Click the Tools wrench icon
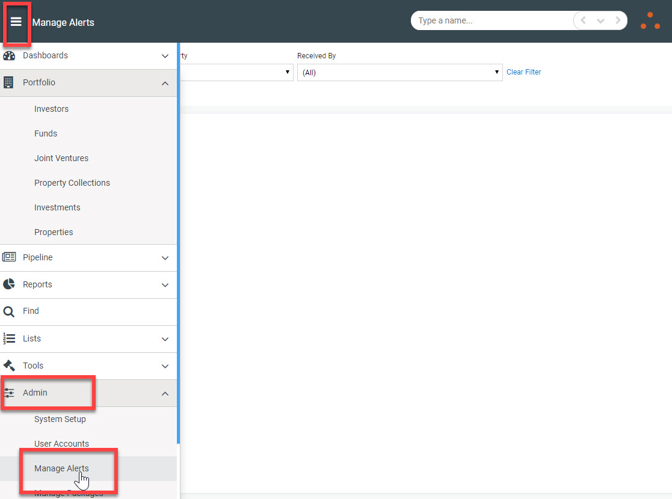Viewport: 672px width, 499px height. pyautogui.click(x=9, y=366)
